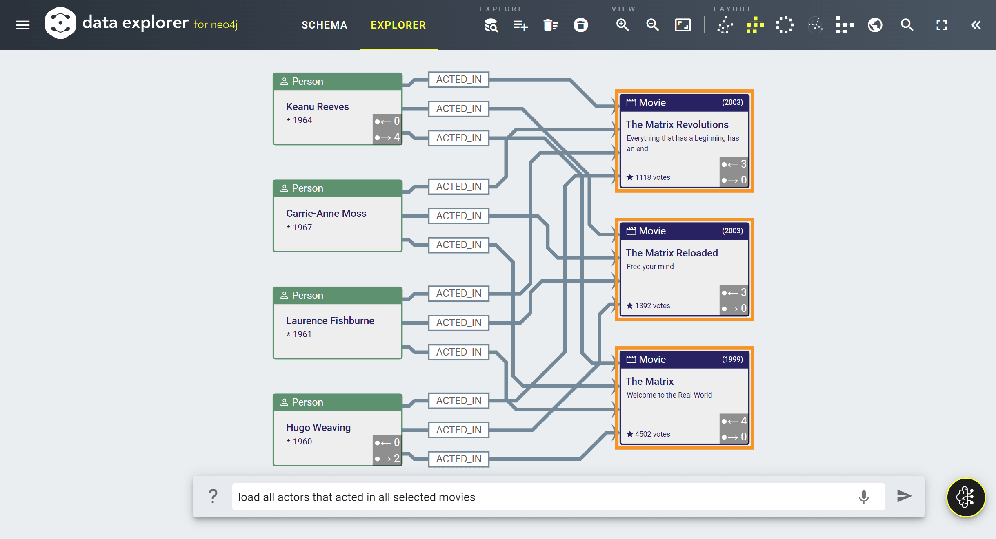The width and height of the screenshot is (996, 539).
Task: Click the add-to-list explore icon
Action: pos(520,25)
